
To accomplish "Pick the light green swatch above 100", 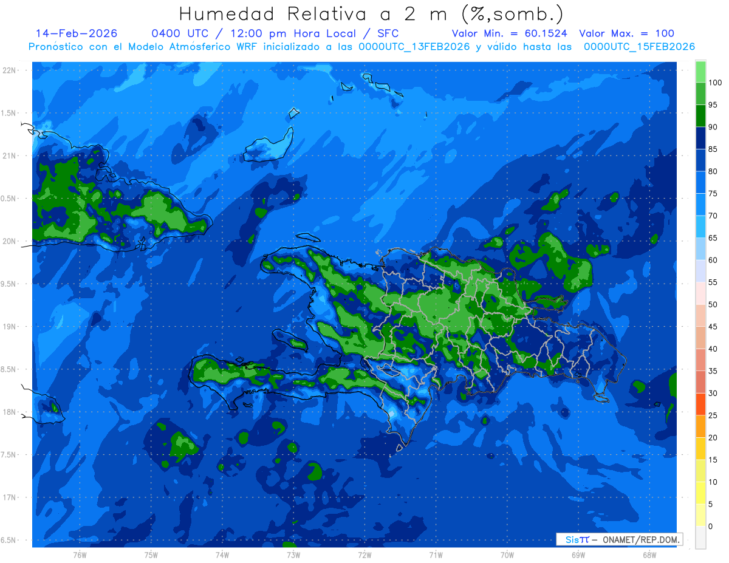I will [700, 72].
